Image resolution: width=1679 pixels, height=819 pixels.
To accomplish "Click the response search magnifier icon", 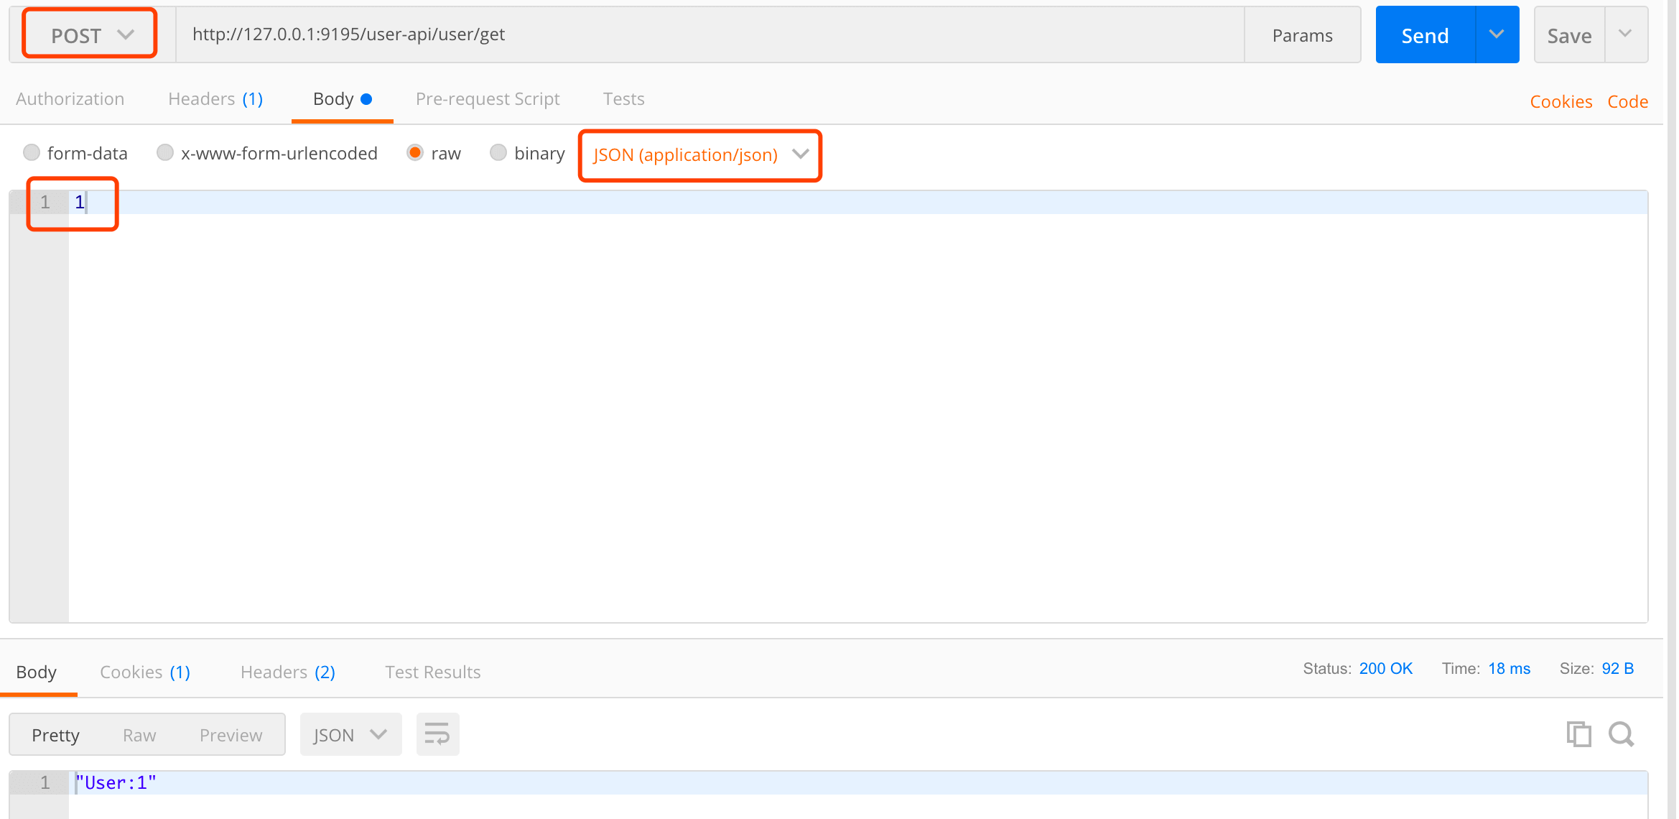I will [x=1622, y=734].
